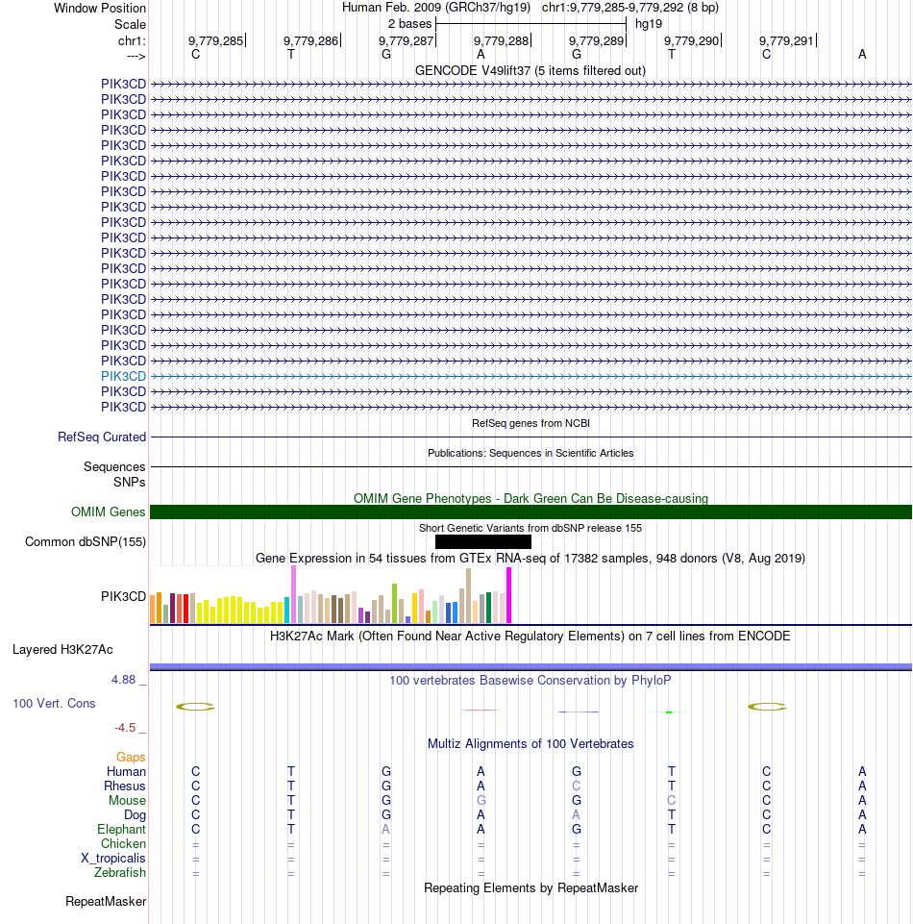Click the green PhyloP mark in conservation track

(669, 712)
